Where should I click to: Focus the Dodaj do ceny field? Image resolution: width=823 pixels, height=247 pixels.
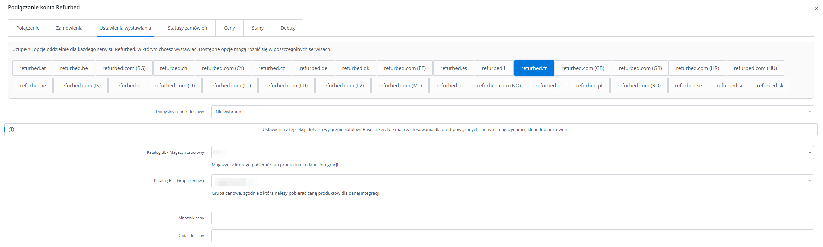[x=512, y=236]
